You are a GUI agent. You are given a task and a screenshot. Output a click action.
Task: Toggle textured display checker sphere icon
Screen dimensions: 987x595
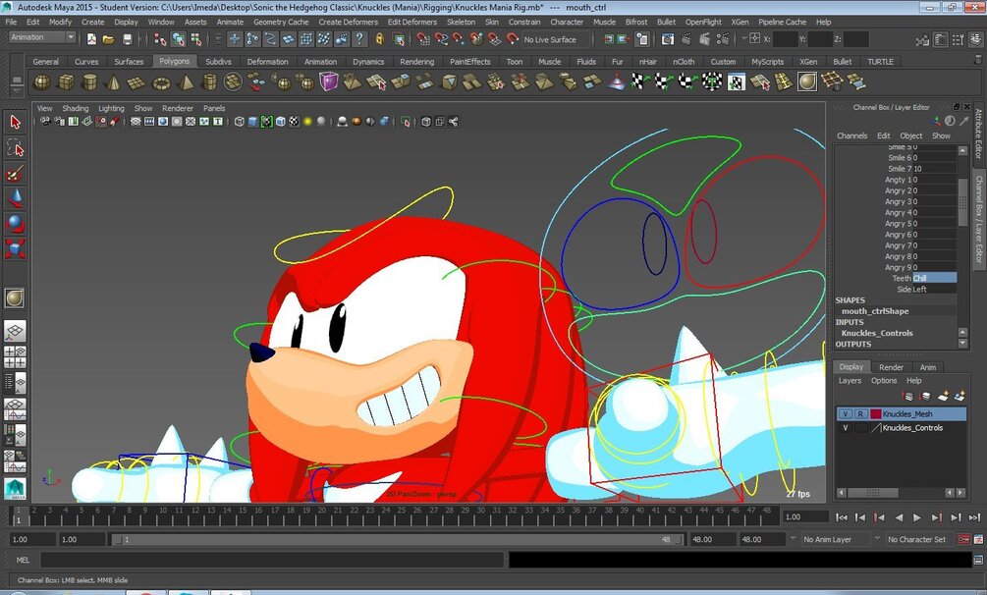(294, 122)
